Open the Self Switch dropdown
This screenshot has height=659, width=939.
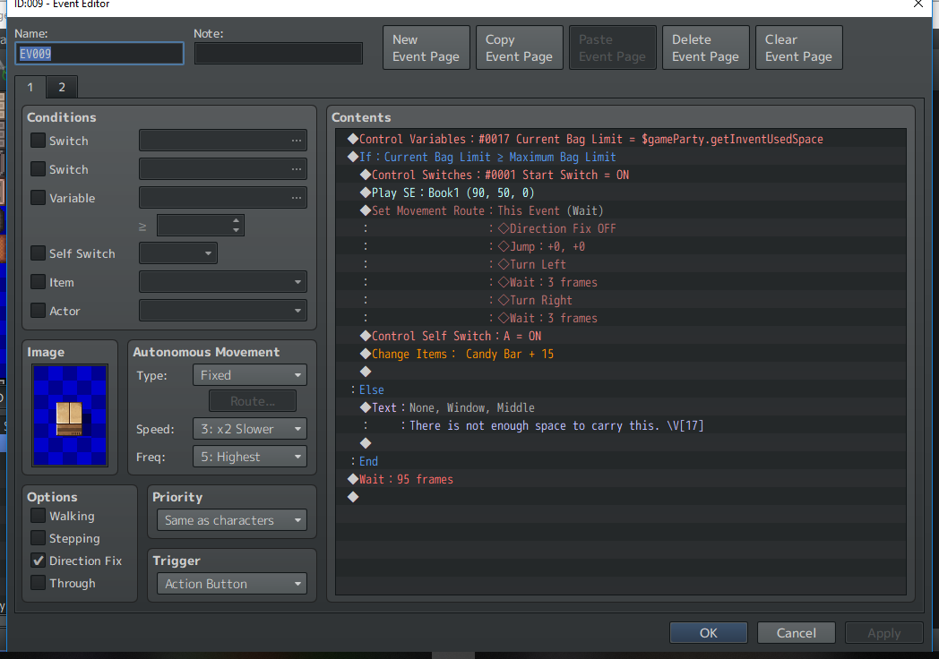pos(178,253)
